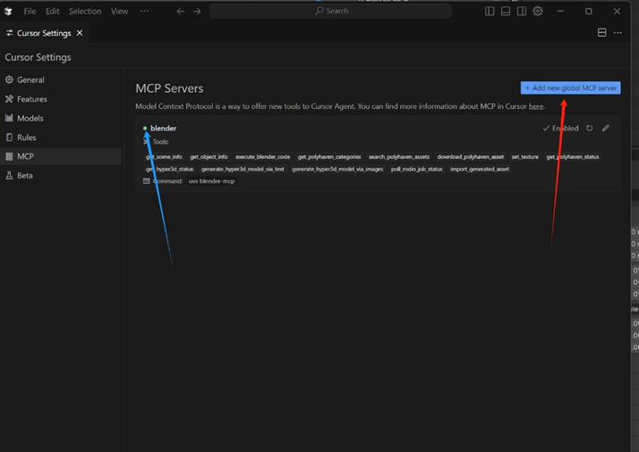Image resolution: width=639 pixels, height=452 pixels.
Task: Click the execute_blender_code tool tag
Action: click(262, 156)
